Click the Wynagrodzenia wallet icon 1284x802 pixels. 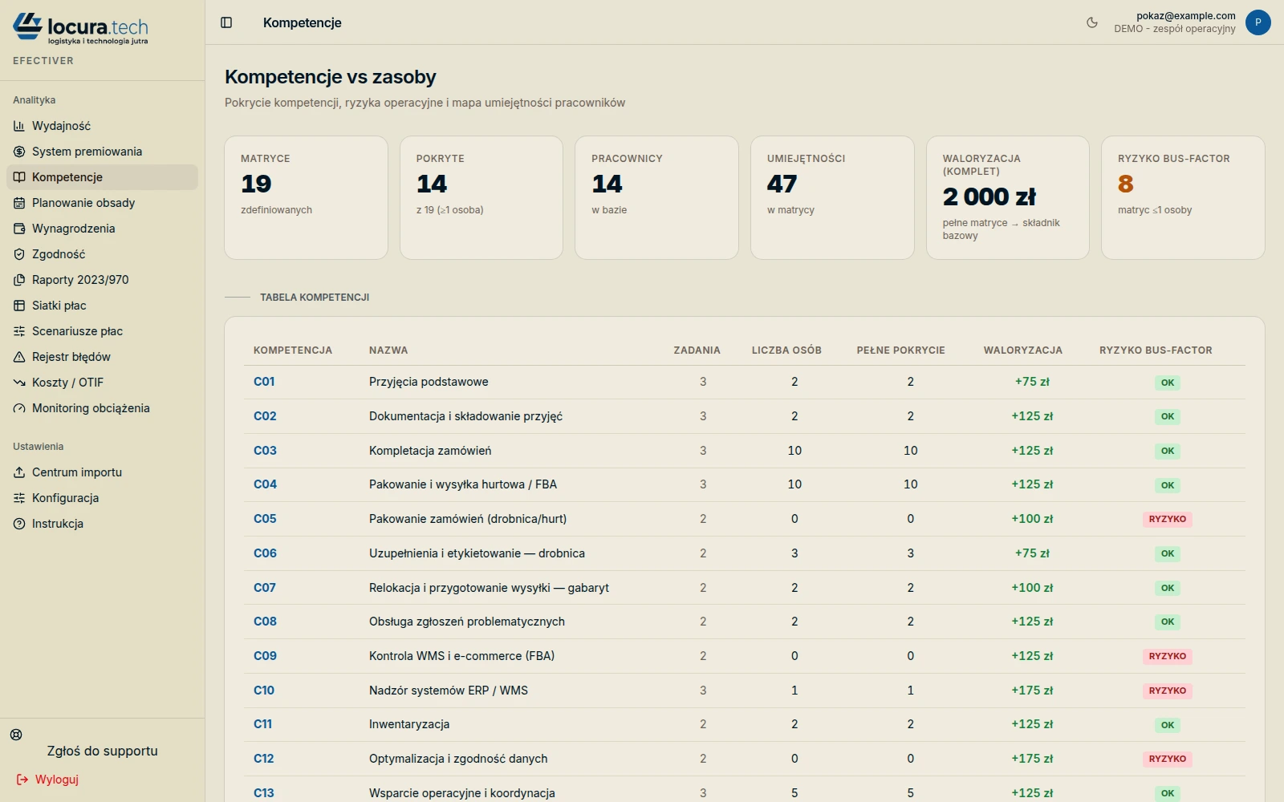19,229
